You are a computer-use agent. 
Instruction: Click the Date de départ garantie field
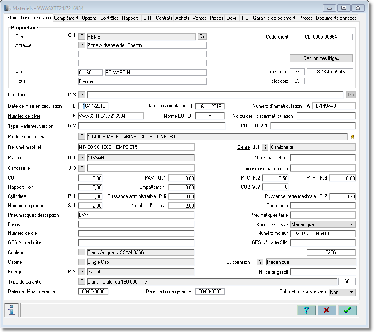(93, 291)
